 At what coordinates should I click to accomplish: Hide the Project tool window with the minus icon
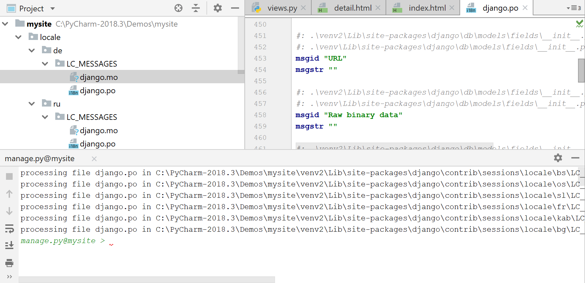click(x=235, y=8)
